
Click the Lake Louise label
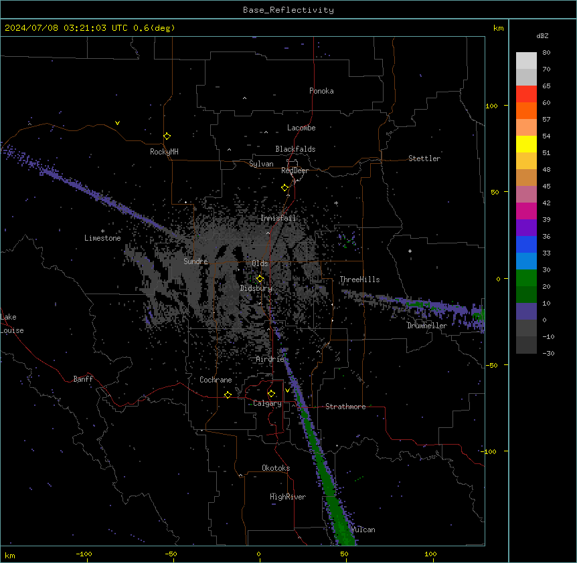12,324
